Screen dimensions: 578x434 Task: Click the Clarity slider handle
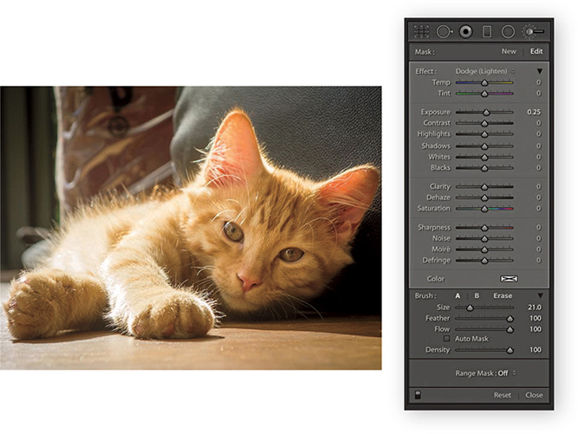coord(484,187)
